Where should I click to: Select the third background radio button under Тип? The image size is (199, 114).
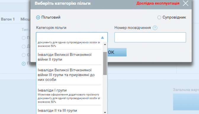[x=24, y=55]
